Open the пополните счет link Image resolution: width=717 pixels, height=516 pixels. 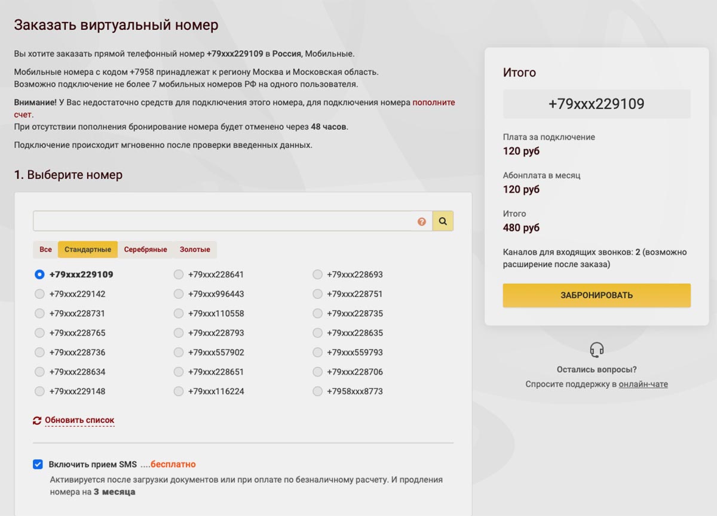pyautogui.click(x=433, y=103)
